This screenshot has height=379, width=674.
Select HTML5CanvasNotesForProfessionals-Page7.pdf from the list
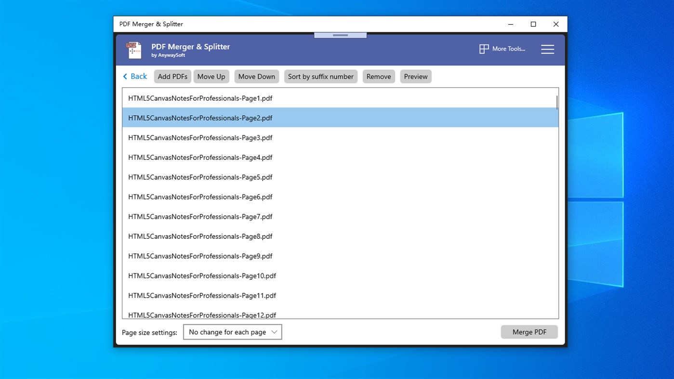pyautogui.click(x=200, y=216)
